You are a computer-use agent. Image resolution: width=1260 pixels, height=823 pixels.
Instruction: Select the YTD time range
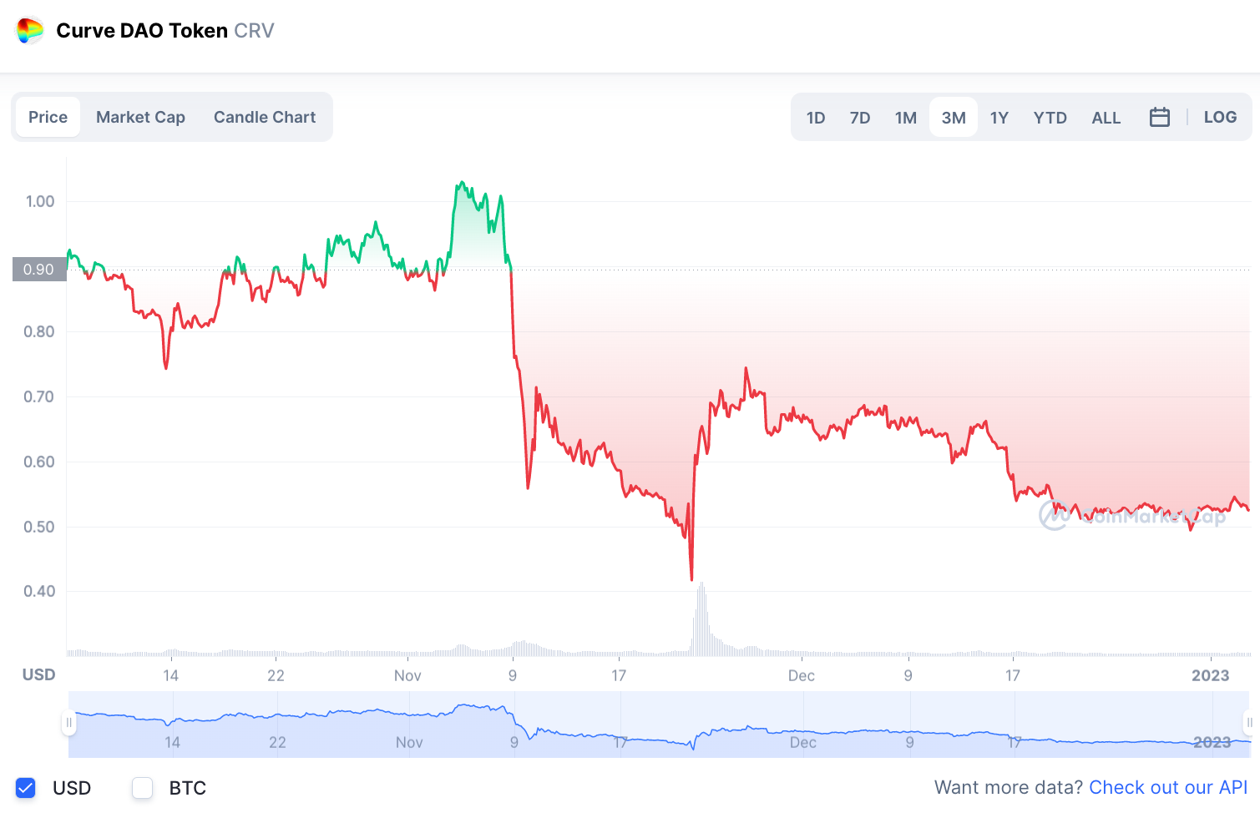pos(1050,118)
